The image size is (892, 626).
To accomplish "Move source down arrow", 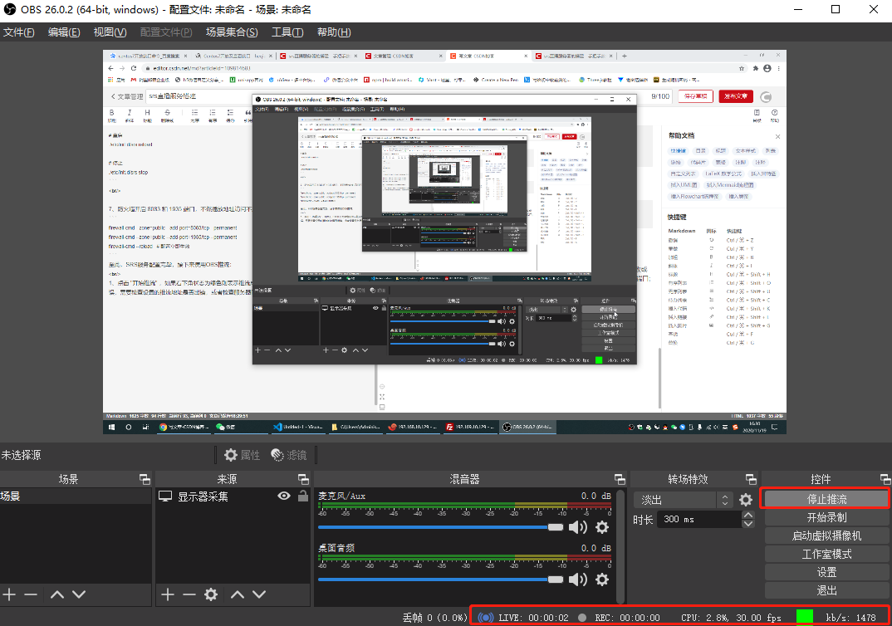I will point(259,594).
